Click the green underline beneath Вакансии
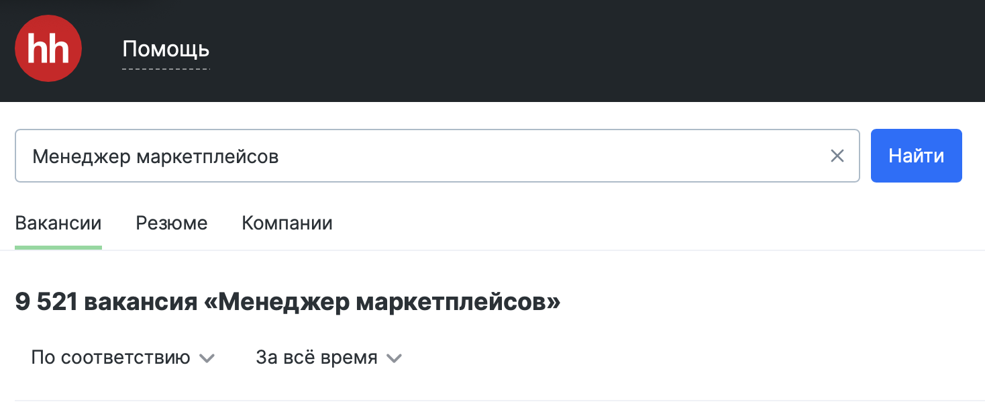 58,248
